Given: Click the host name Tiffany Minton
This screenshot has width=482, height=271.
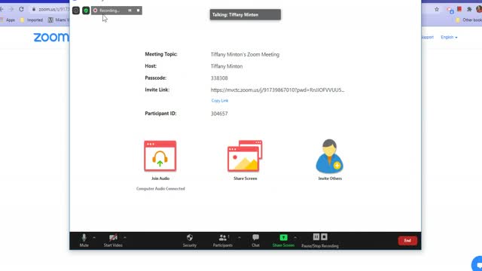Looking at the screenshot, I should coord(227,66).
